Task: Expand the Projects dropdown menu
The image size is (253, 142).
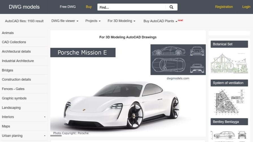Action: [x=93, y=21]
